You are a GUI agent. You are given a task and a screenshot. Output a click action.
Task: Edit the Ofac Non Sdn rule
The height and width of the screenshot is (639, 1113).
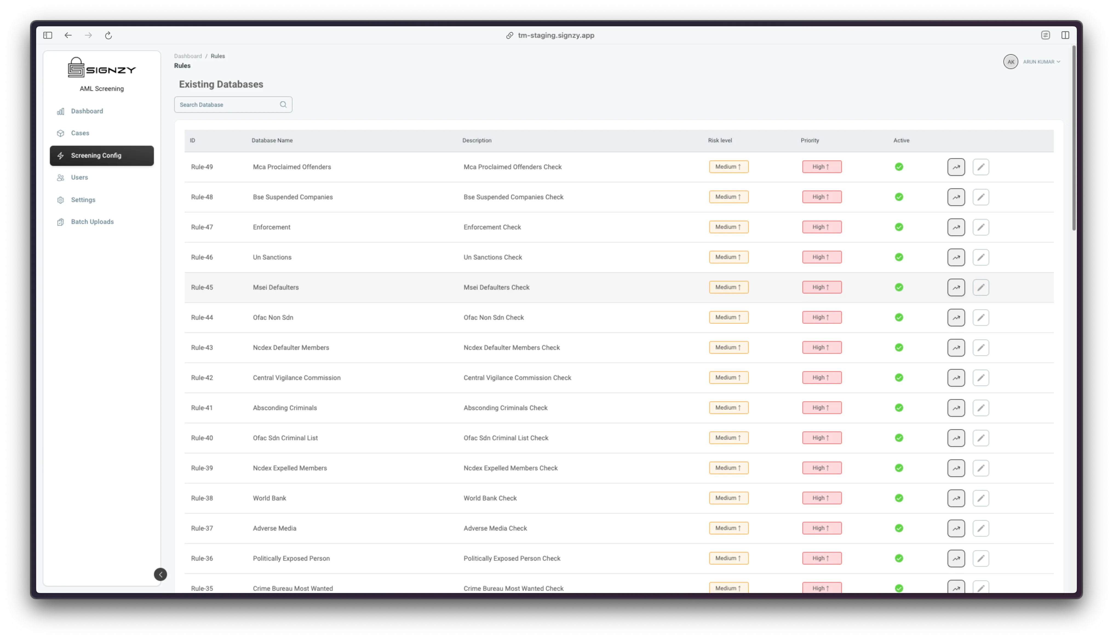(980, 317)
